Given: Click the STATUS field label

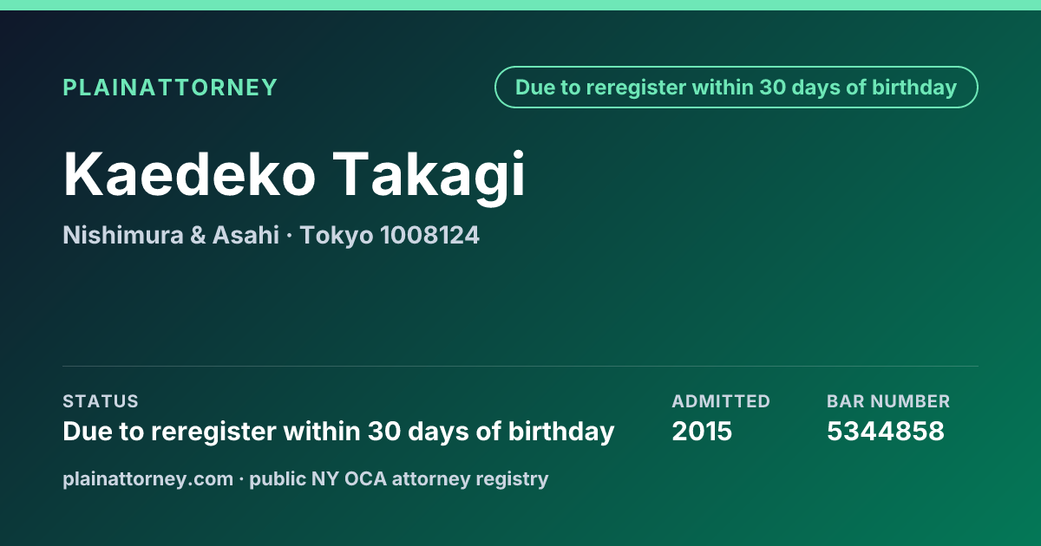Looking at the screenshot, I should pyautogui.click(x=101, y=401).
